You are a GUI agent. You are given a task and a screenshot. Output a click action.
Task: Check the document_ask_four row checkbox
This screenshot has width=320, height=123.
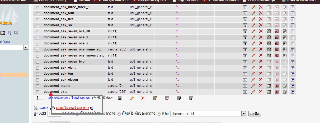point(37,13)
